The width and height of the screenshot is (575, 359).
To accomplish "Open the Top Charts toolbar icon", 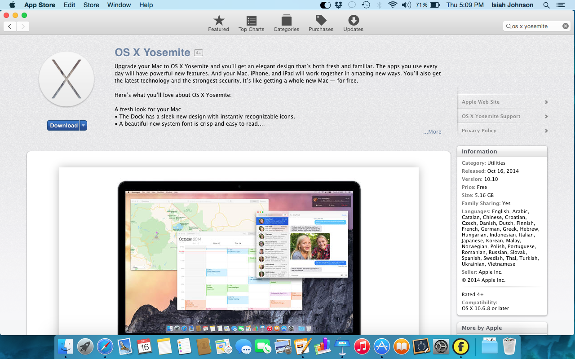I will click(x=251, y=20).
